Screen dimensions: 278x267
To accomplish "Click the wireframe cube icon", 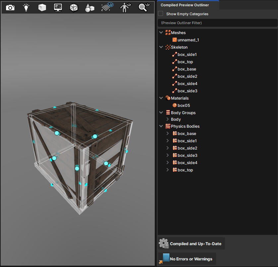I will click(x=74, y=7).
